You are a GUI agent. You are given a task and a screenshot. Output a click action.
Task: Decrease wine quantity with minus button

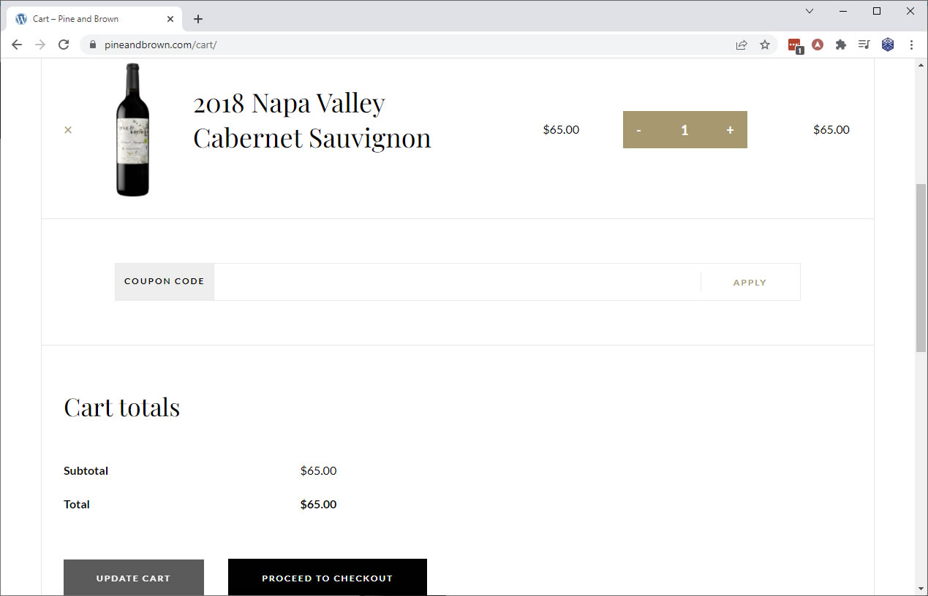pos(639,130)
